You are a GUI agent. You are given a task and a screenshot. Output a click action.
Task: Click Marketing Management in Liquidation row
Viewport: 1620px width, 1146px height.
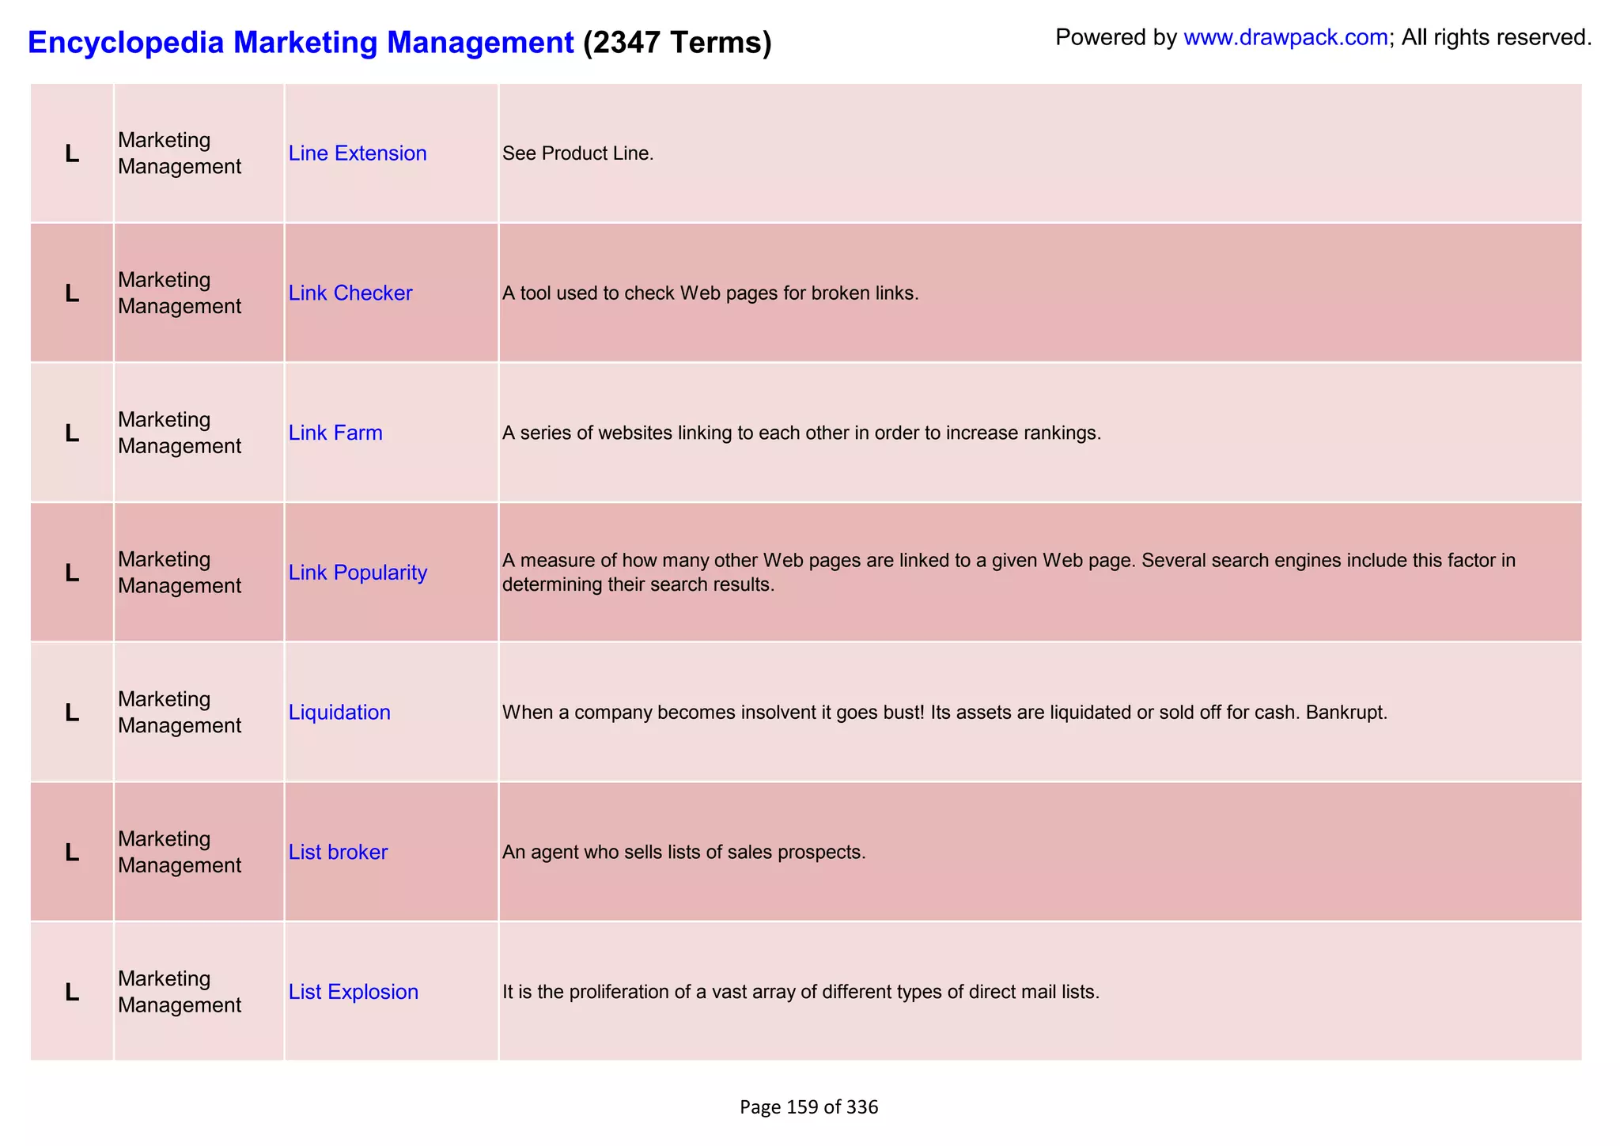tap(180, 713)
